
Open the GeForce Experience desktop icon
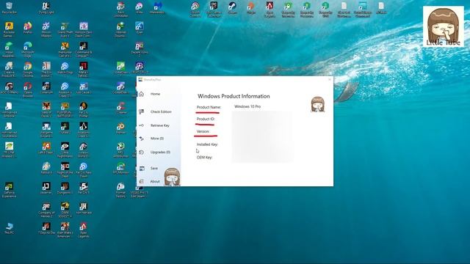point(9,190)
